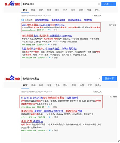
Task: Open the 文库 tab under the 电动四轮车展会 search
Action: coord(90,85)
